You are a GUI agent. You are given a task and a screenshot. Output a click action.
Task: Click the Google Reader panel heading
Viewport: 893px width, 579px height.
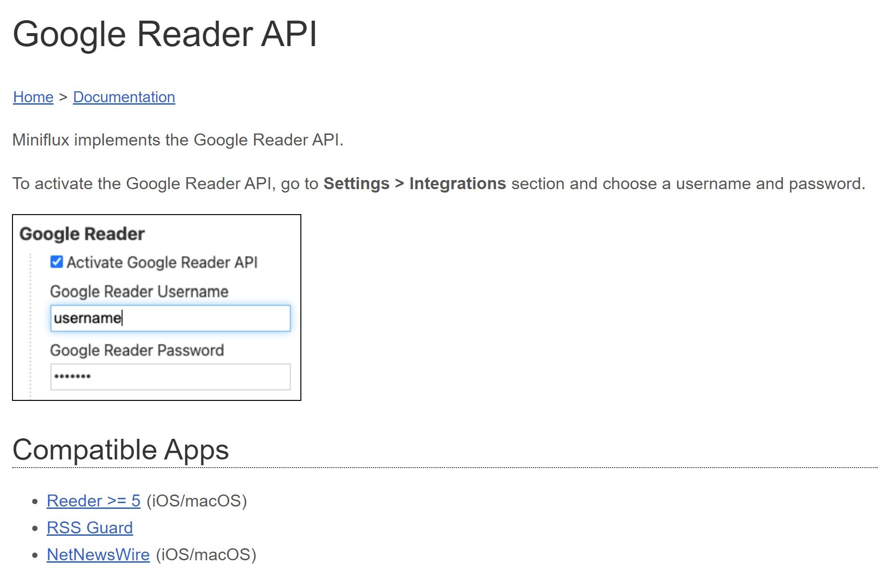coord(82,234)
